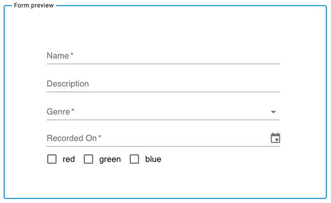Click the "green" label text
The width and height of the screenshot is (331, 203).
pyautogui.click(x=110, y=159)
